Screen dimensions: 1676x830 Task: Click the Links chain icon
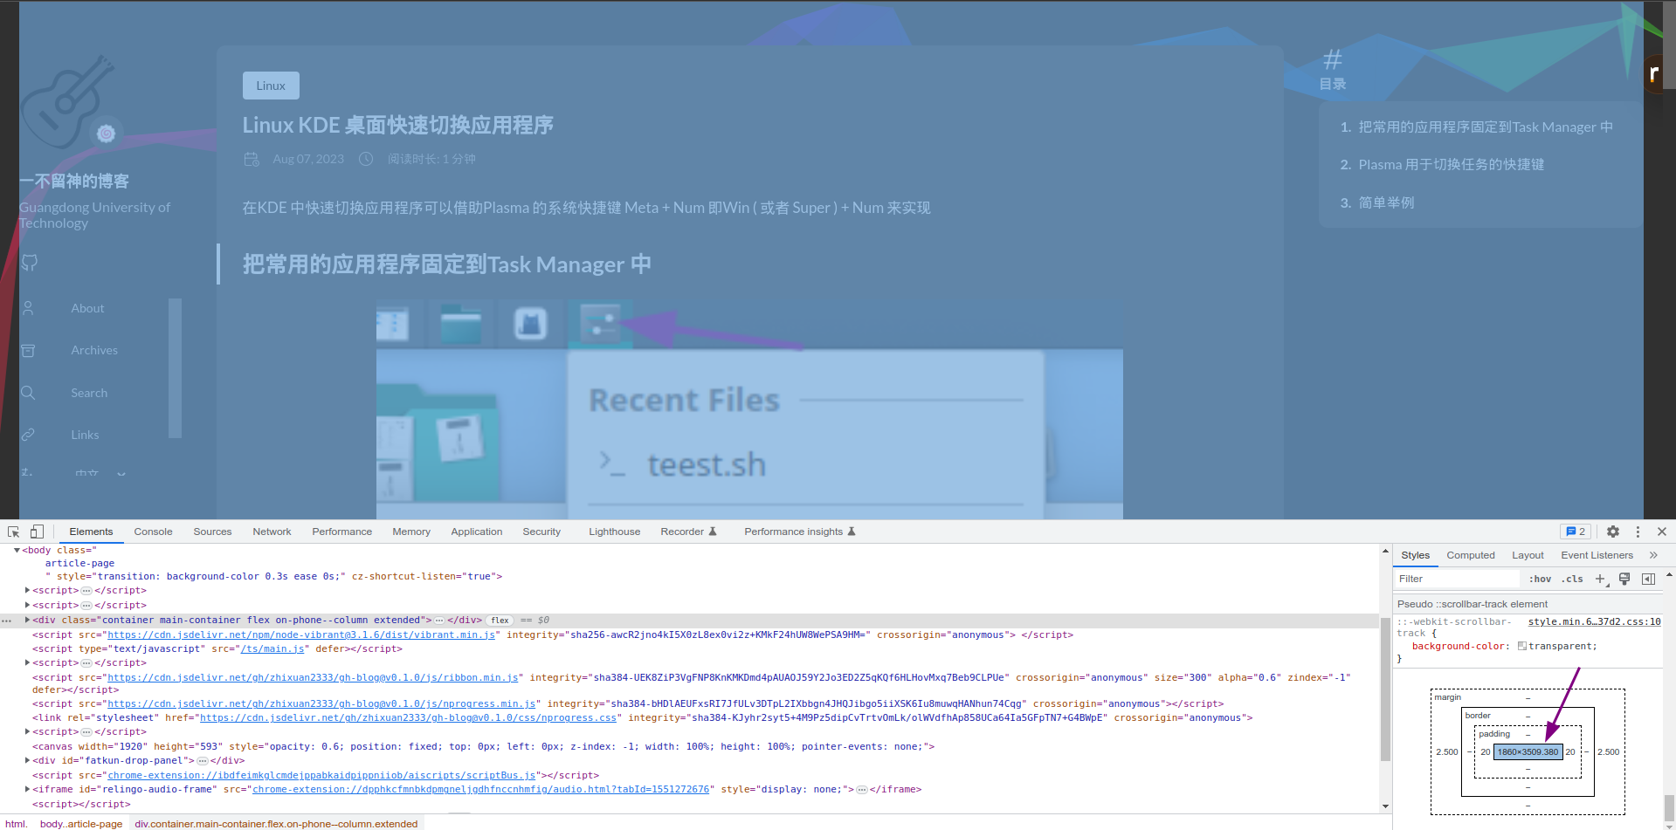click(28, 435)
